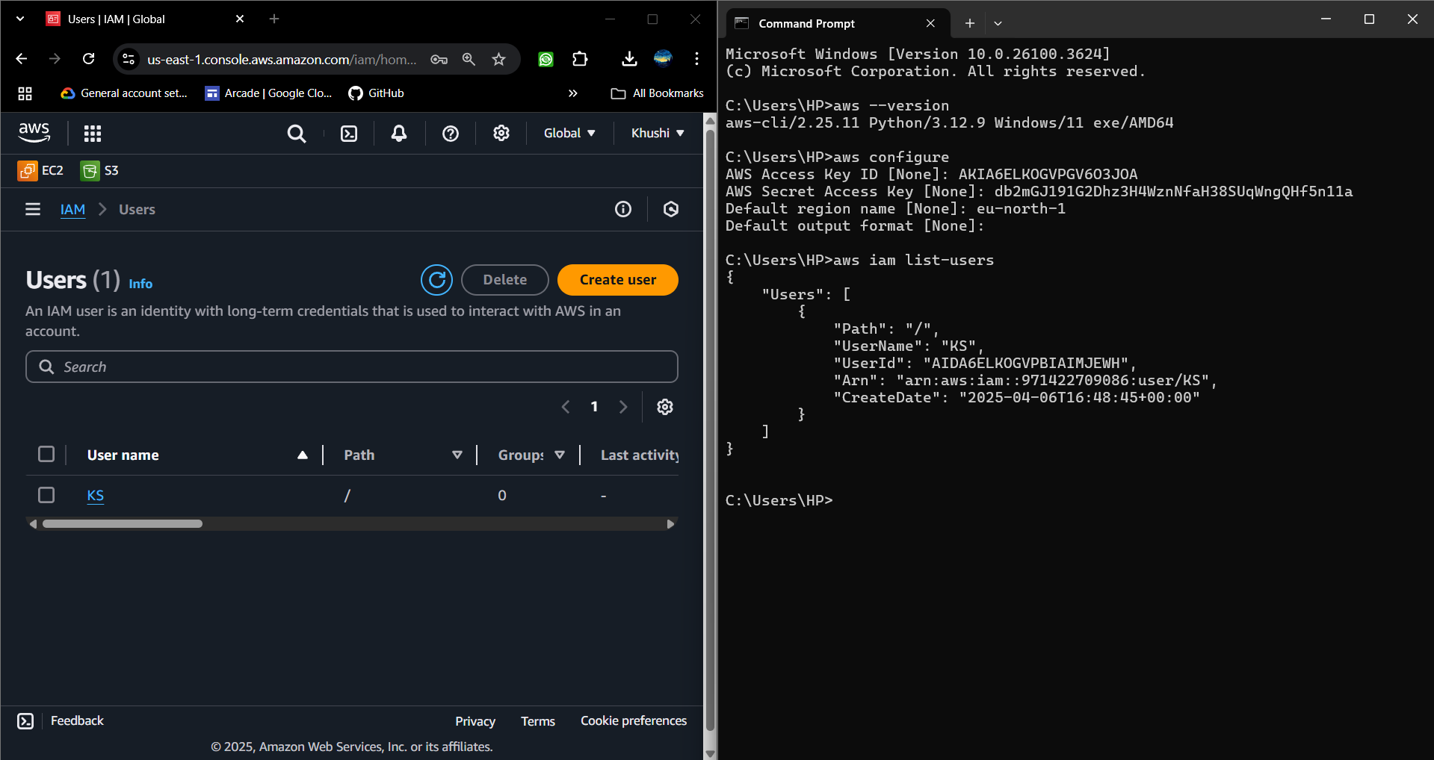Expand the Global region dropdown
The width and height of the screenshot is (1434, 760).
click(x=569, y=133)
